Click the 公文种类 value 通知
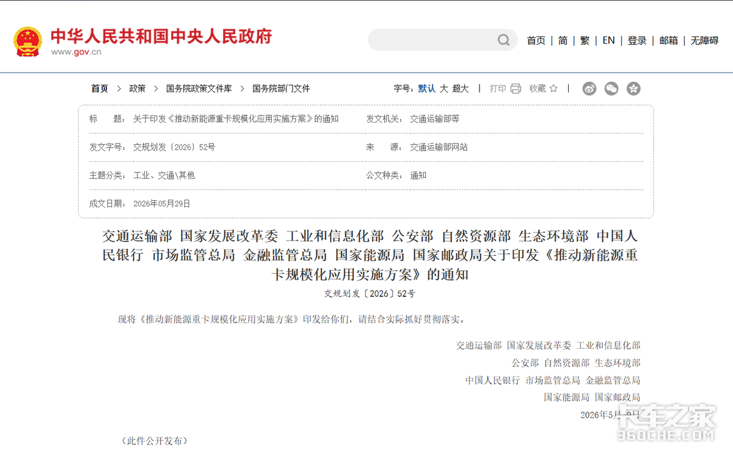Image resolution: width=733 pixels, height=456 pixels. point(418,175)
